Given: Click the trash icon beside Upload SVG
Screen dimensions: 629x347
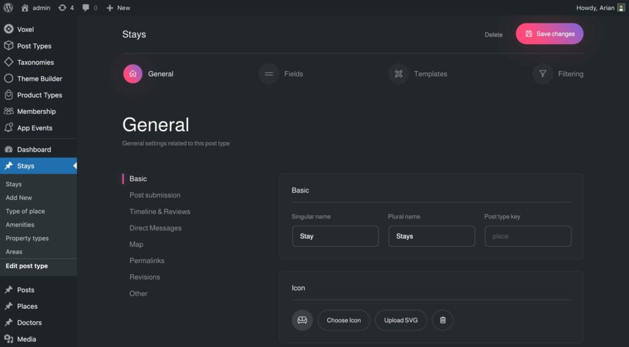Looking at the screenshot, I should pyautogui.click(x=443, y=320).
